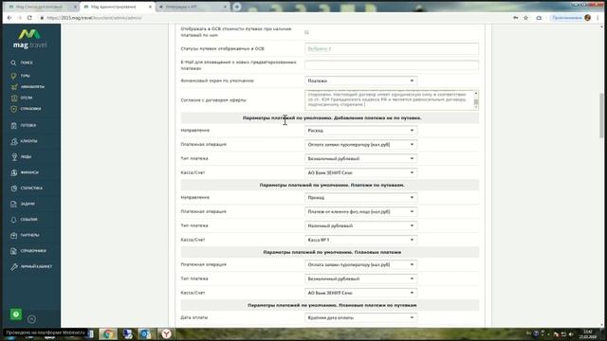Open Платежная операция dropdown under Добавление платежа не по путевке
The image size is (607, 341).
point(360,145)
